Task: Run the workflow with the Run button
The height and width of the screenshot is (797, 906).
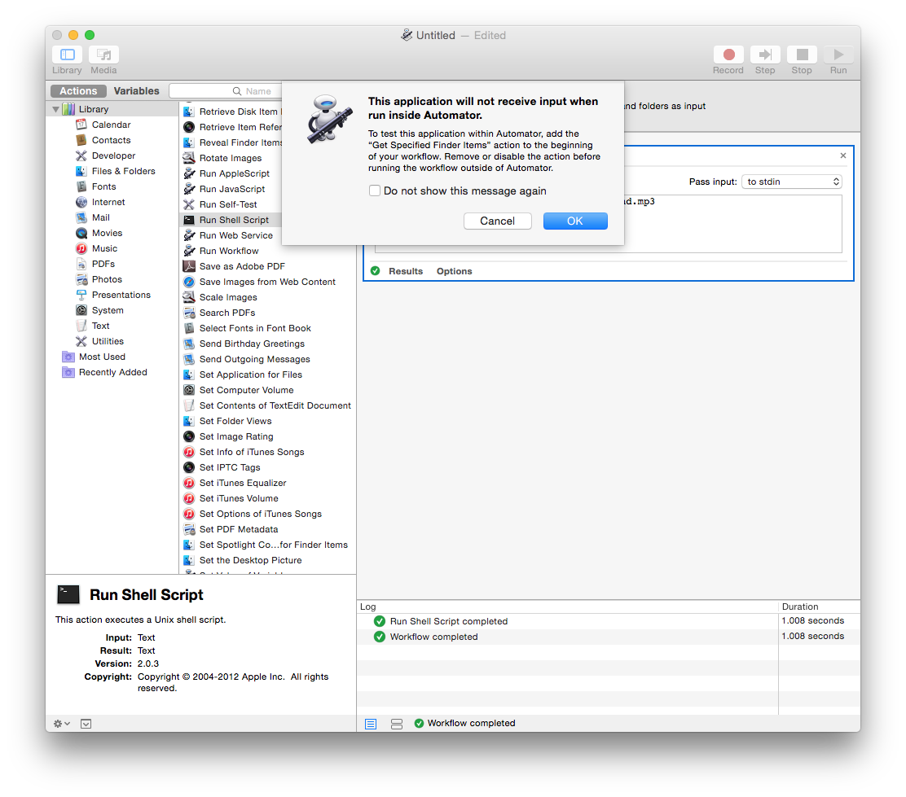Action: [838, 55]
